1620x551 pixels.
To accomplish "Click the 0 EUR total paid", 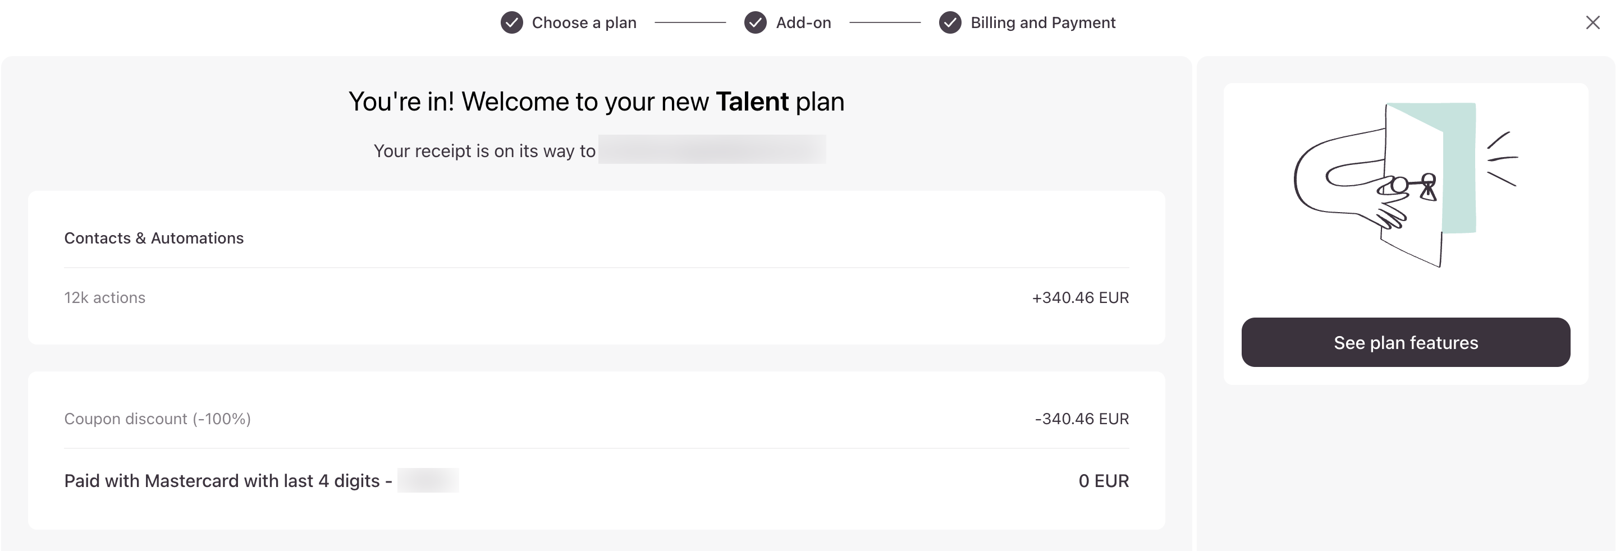I will [x=1103, y=481].
